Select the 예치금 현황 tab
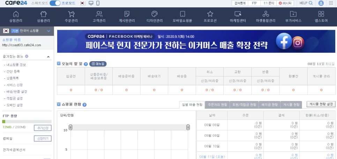The image size is (337, 159). pos(270,105)
